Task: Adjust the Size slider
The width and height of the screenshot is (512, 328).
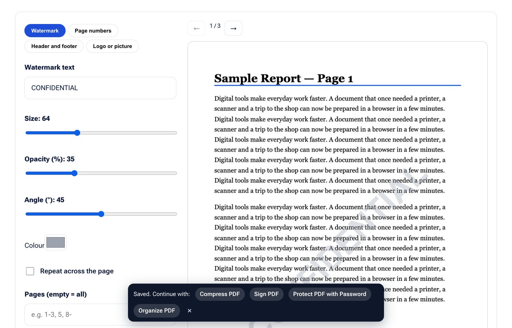Action: click(x=101, y=133)
